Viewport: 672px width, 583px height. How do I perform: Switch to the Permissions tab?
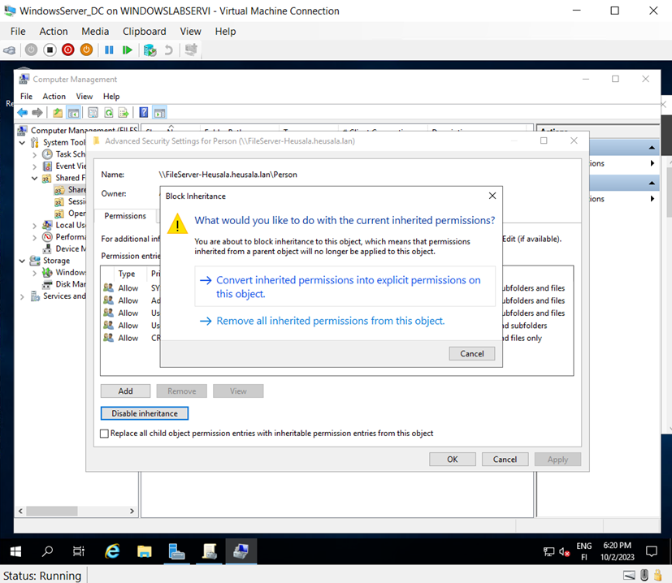coord(126,216)
